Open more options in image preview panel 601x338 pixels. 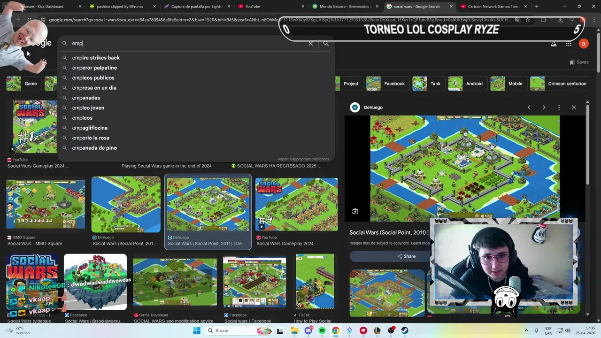[559, 108]
